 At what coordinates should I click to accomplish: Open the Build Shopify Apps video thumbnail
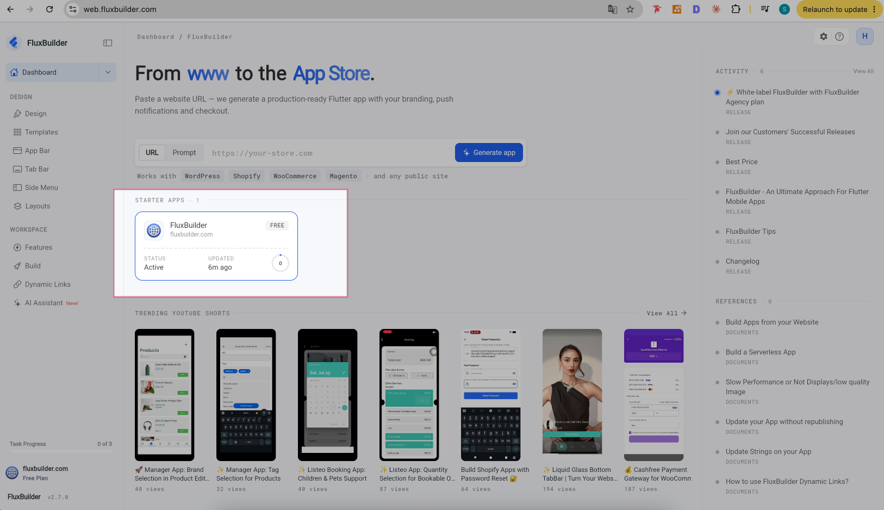click(x=491, y=394)
